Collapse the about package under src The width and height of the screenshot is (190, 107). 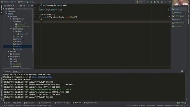9,16
